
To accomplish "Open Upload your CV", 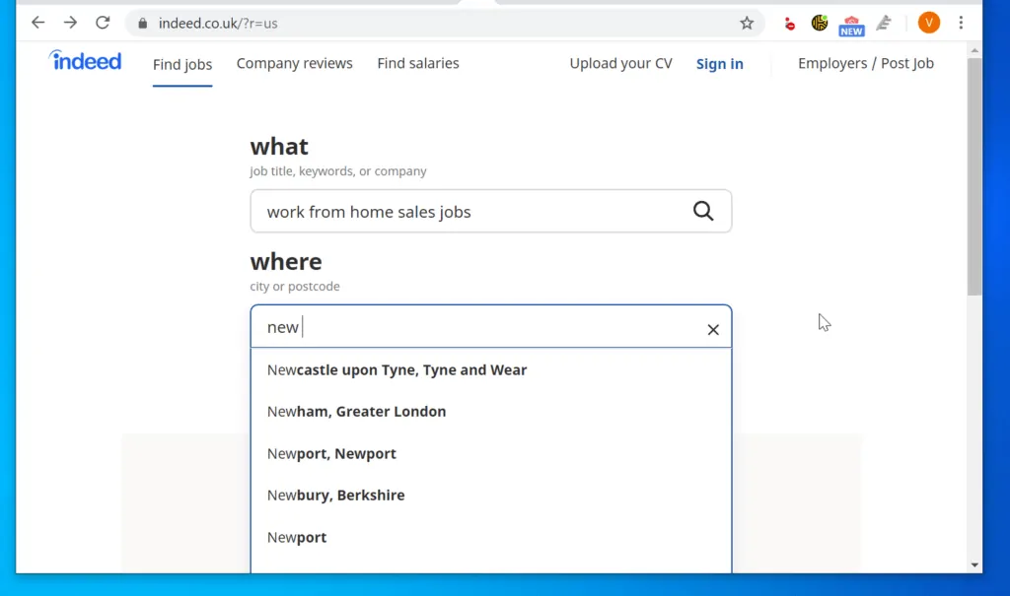I will 620,63.
